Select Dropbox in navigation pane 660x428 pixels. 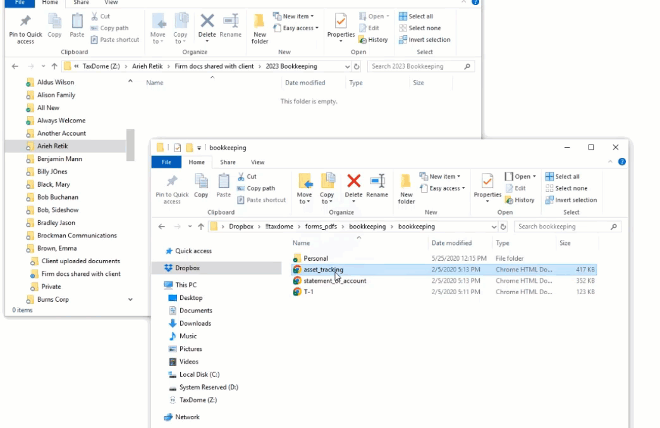pos(187,268)
